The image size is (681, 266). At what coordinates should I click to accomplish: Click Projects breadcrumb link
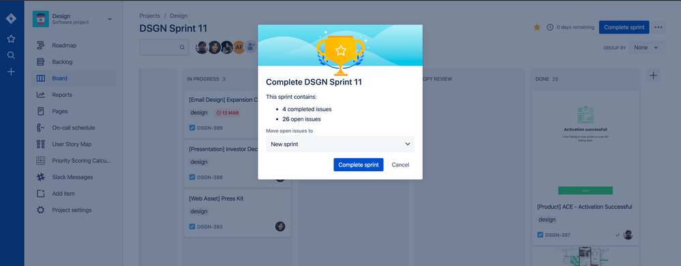click(149, 16)
